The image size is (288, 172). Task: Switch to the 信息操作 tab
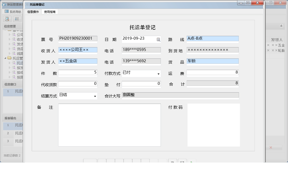pos(33,12)
